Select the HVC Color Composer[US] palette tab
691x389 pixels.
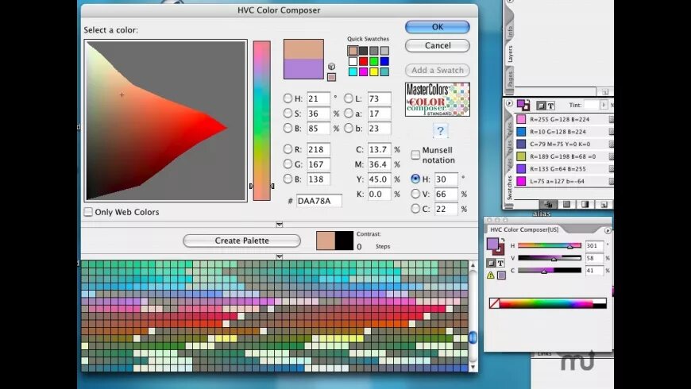coord(524,229)
